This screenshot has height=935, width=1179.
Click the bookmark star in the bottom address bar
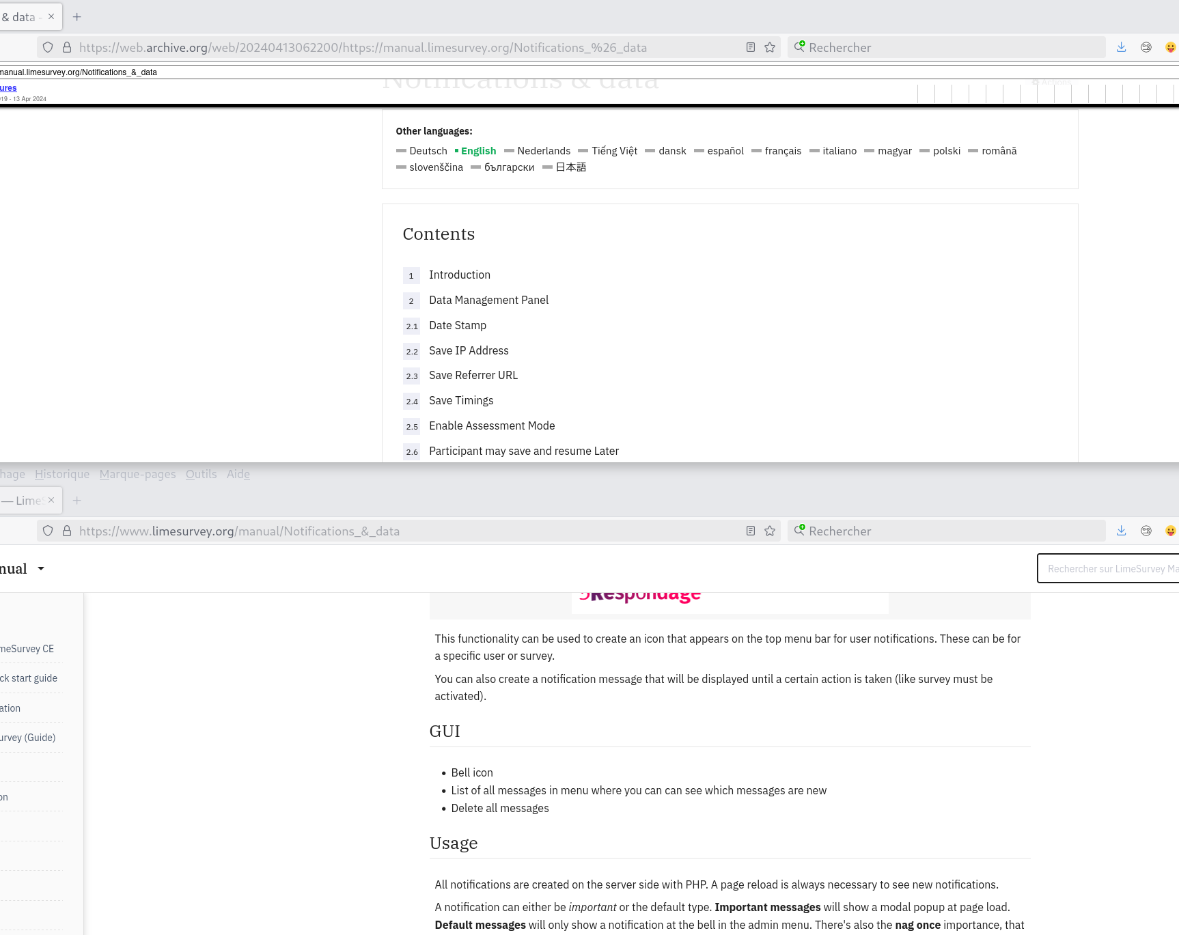(x=770, y=531)
